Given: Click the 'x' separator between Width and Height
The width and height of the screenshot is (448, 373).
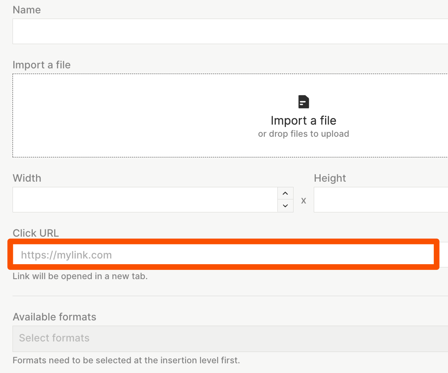Looking at the screenshot, I should [x=304, y=200].
